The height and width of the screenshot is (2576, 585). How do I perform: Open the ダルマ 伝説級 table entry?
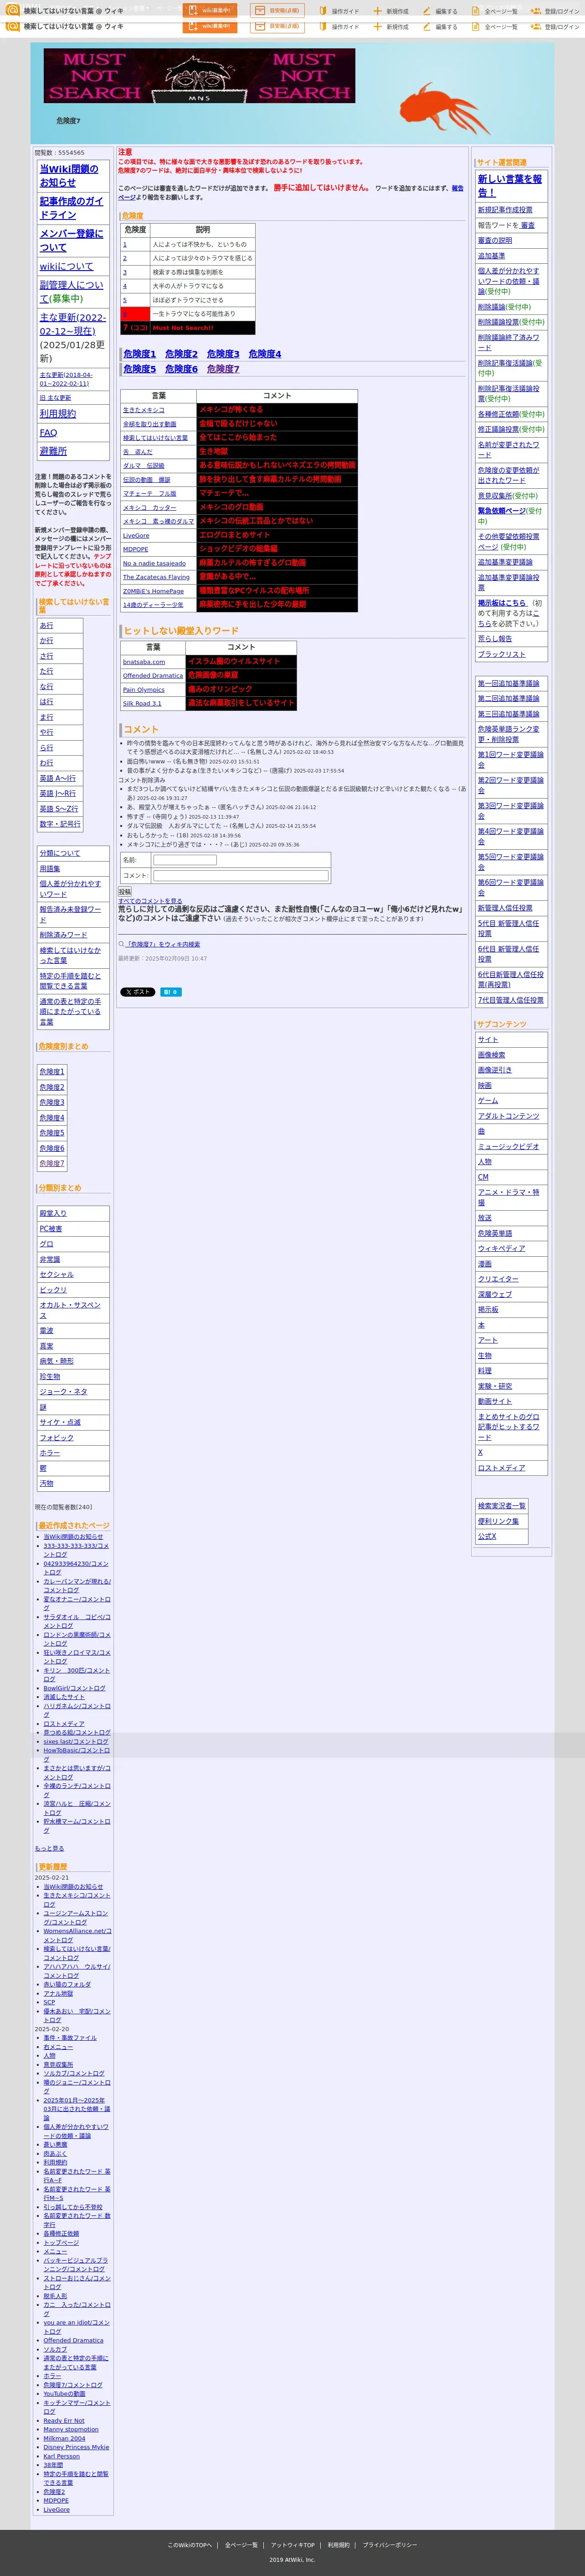click(x=144, y=466)
